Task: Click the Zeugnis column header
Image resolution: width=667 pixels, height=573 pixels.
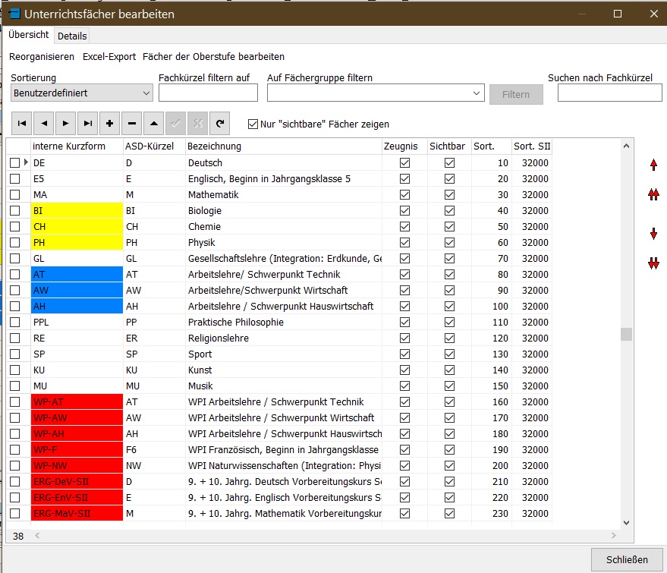Action: tap(404, 146)
